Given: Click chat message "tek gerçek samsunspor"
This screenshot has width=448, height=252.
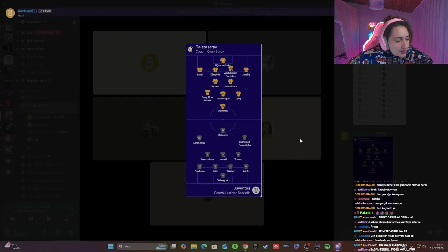Looking at the screenshot, I should coord(389,203).
